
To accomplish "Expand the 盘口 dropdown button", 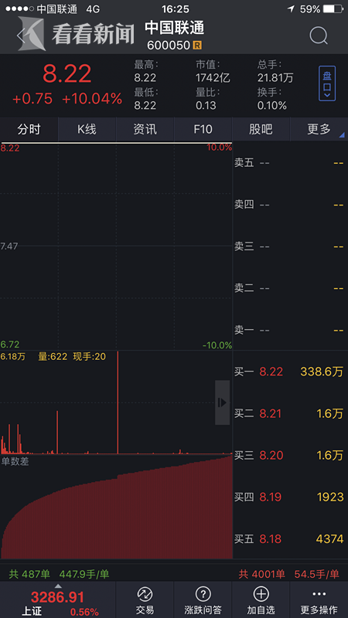I will pyautogui.click(x=327, y=83).
